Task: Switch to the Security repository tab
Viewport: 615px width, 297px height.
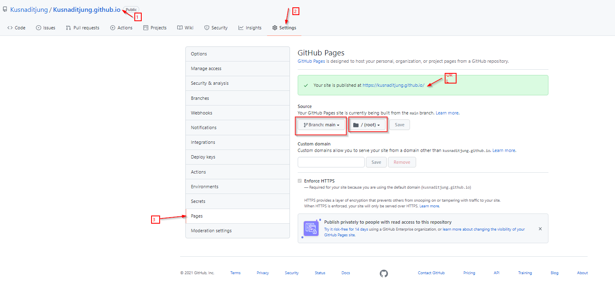Action: pyautogui.click(x=216, y=28)
